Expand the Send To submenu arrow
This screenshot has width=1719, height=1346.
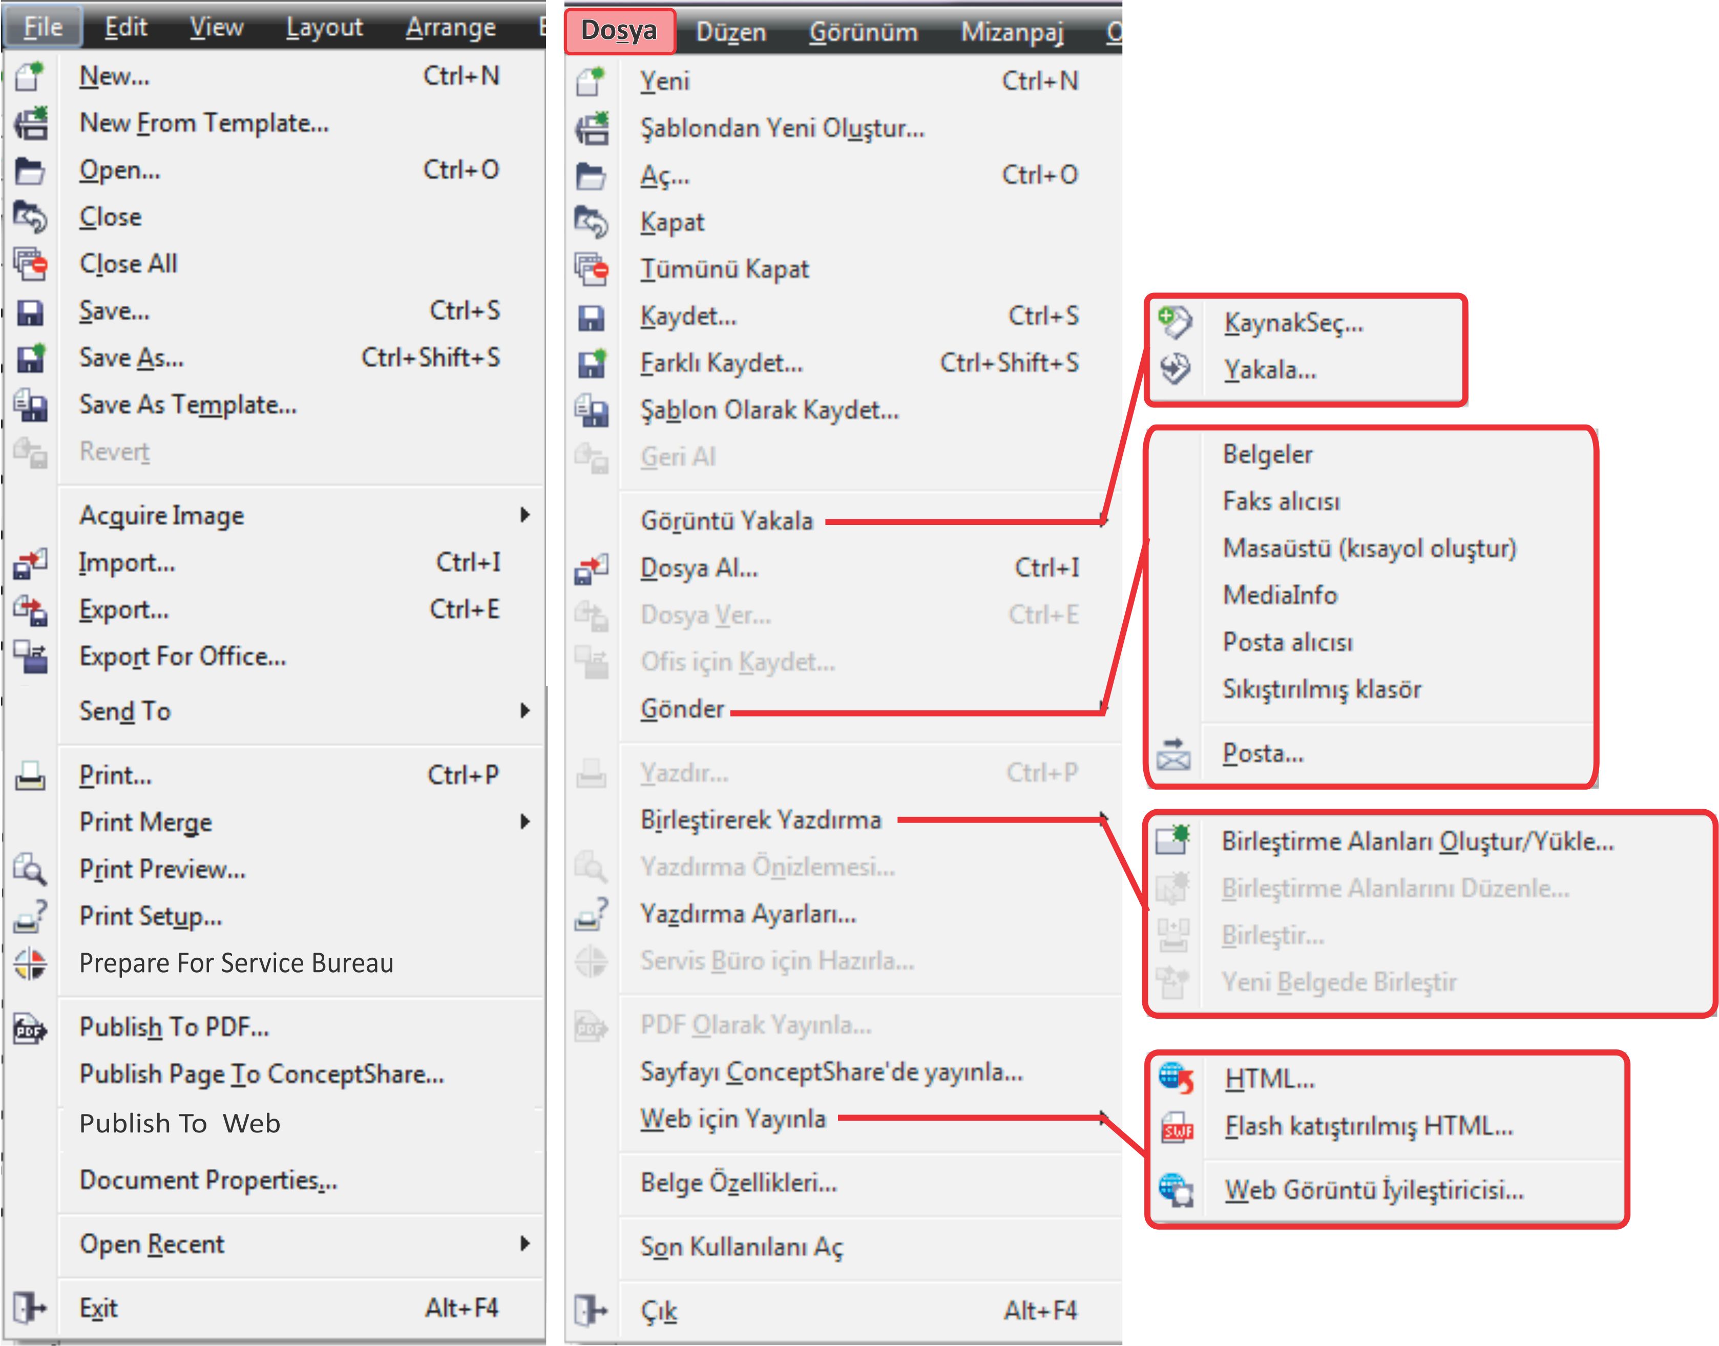point(525,711)
